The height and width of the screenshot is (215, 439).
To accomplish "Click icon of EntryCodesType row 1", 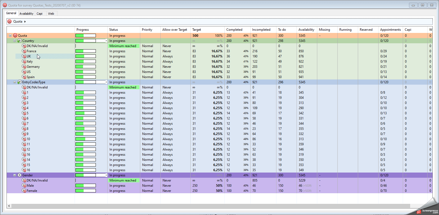I will click(x=24, y=92).
